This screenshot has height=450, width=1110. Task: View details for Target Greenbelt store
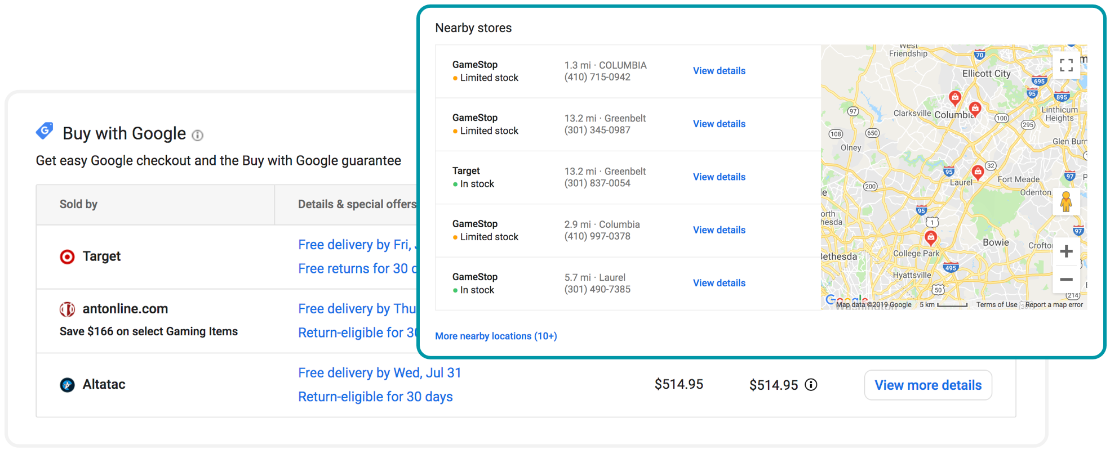(719, 177)
